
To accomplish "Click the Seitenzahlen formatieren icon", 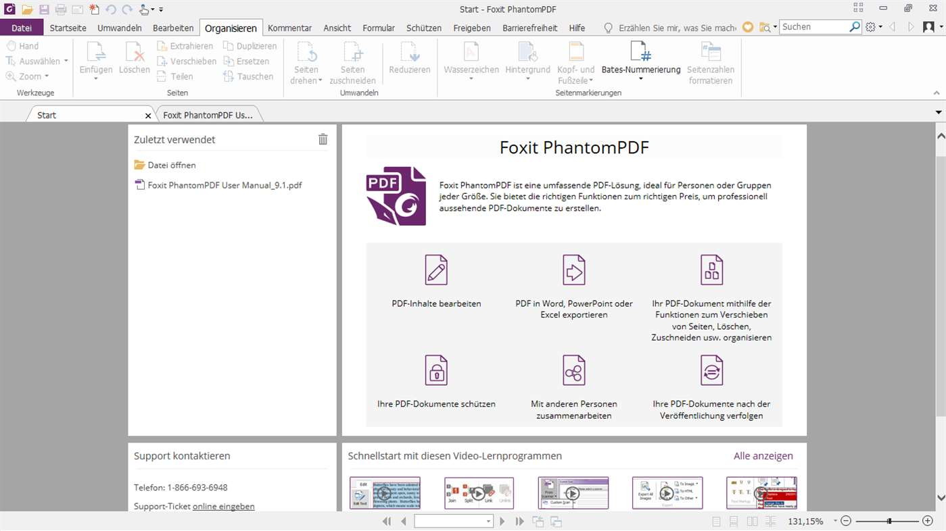I will click(x=711, y=52).
